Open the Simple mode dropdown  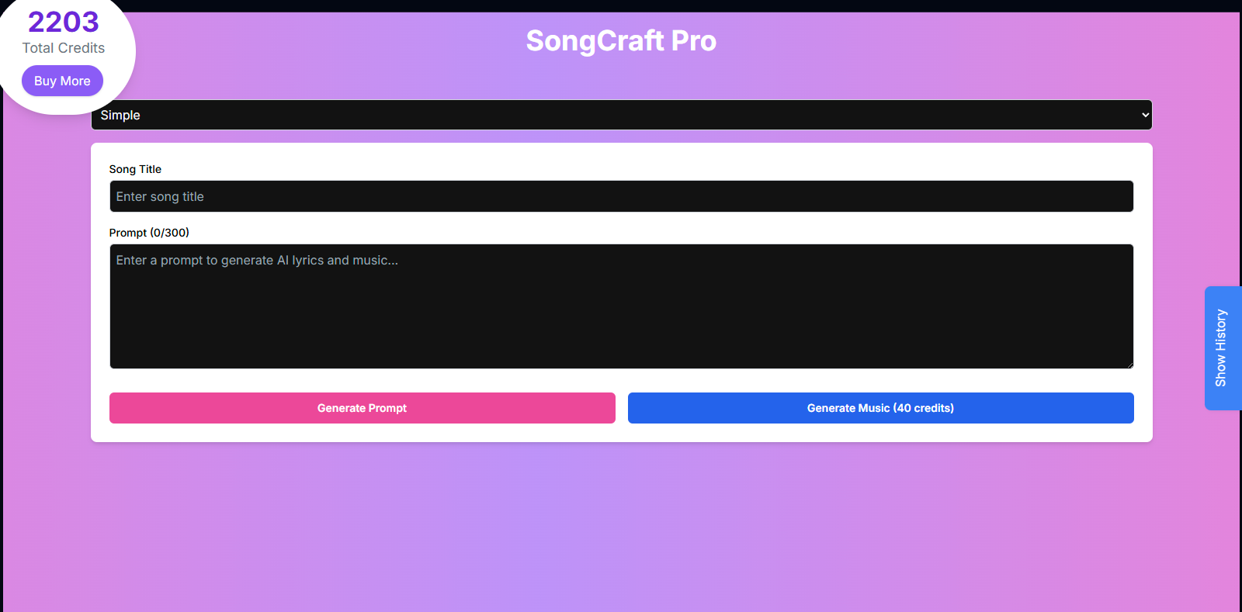pos(621,115)
